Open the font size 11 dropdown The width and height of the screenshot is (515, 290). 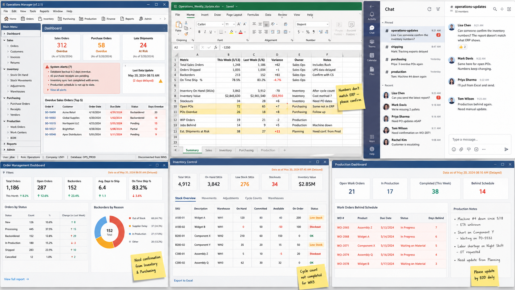point(234,24)
